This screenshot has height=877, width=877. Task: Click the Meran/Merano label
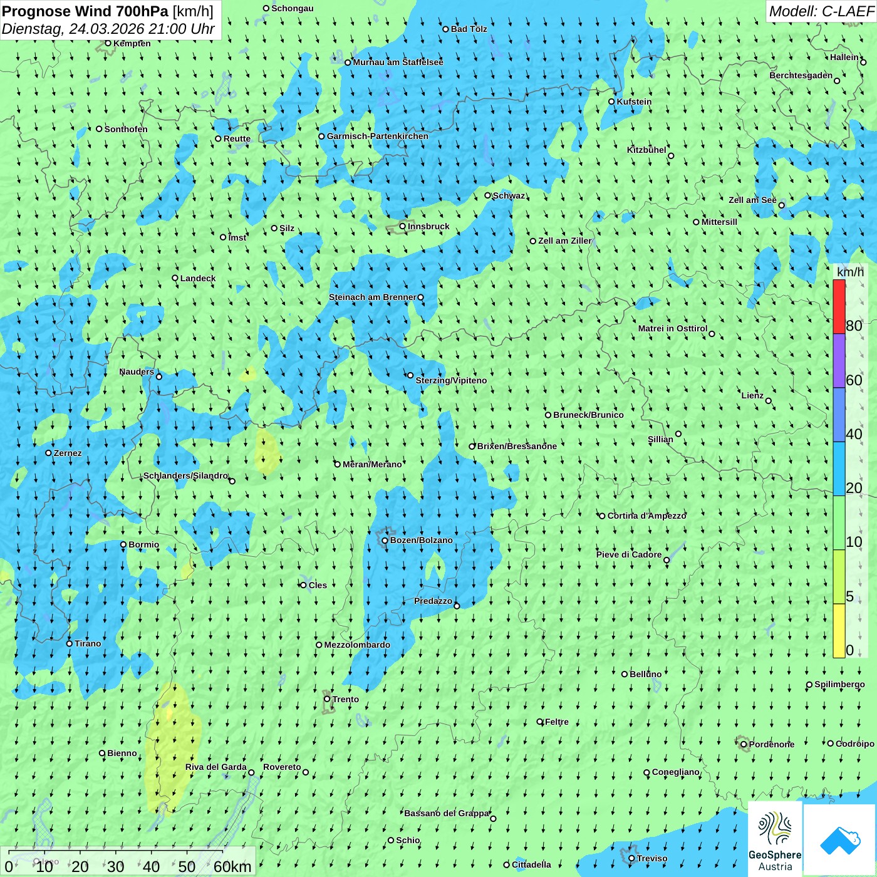(x=372, y=464)
